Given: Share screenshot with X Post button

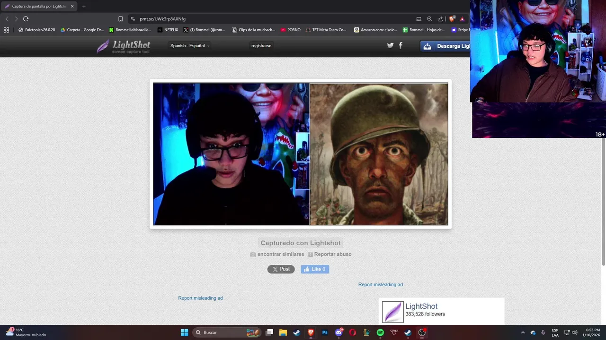Looking at the screenshot, I should click(281, 269).
